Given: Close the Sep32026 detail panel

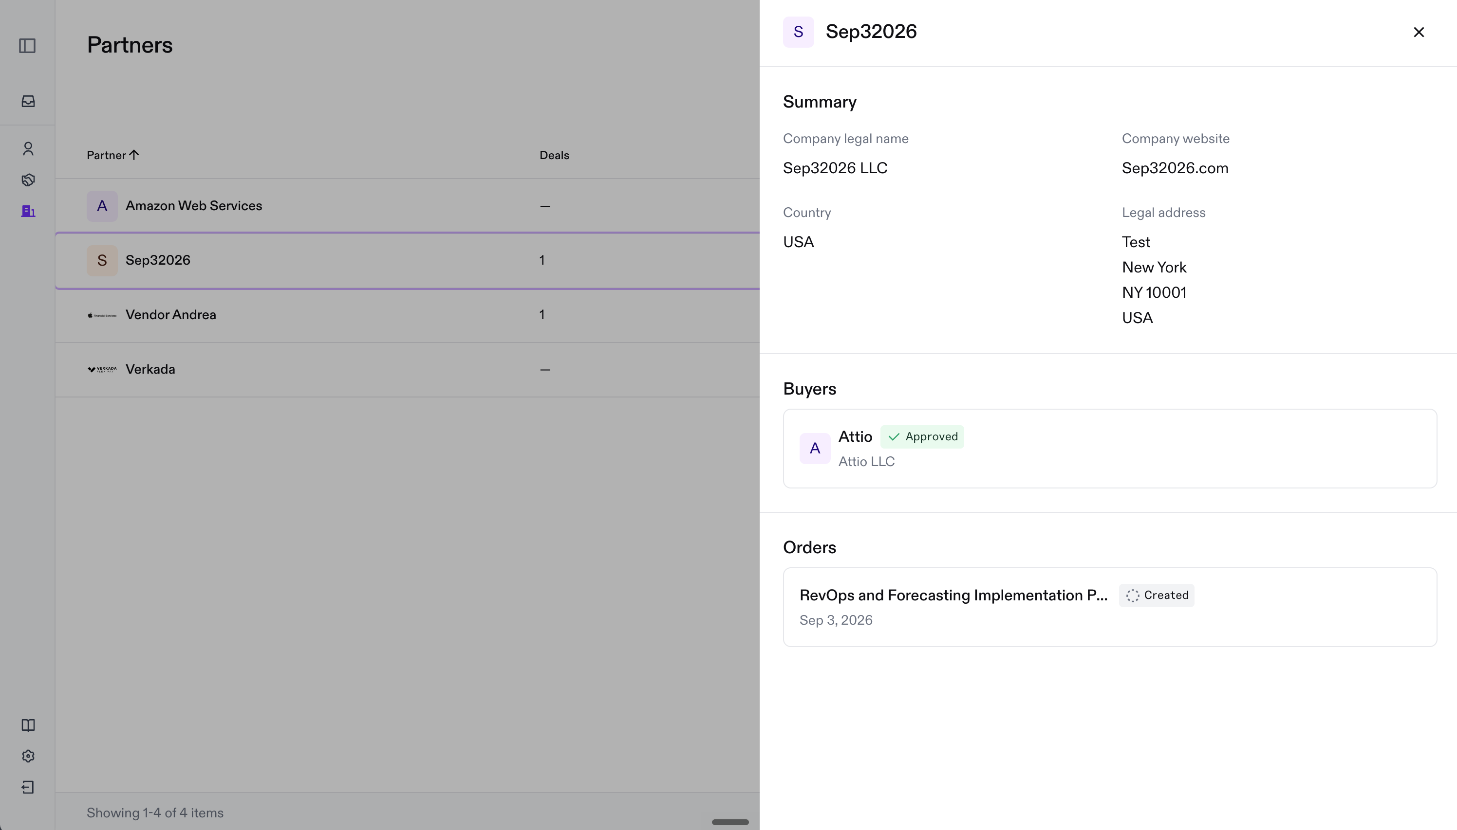Looking at the screenshot, I should pos(1419,32).
